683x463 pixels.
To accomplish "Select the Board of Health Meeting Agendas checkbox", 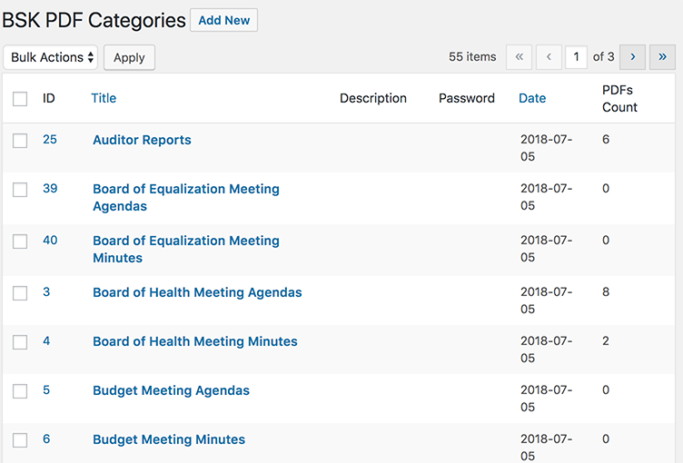I will point(20,293).
